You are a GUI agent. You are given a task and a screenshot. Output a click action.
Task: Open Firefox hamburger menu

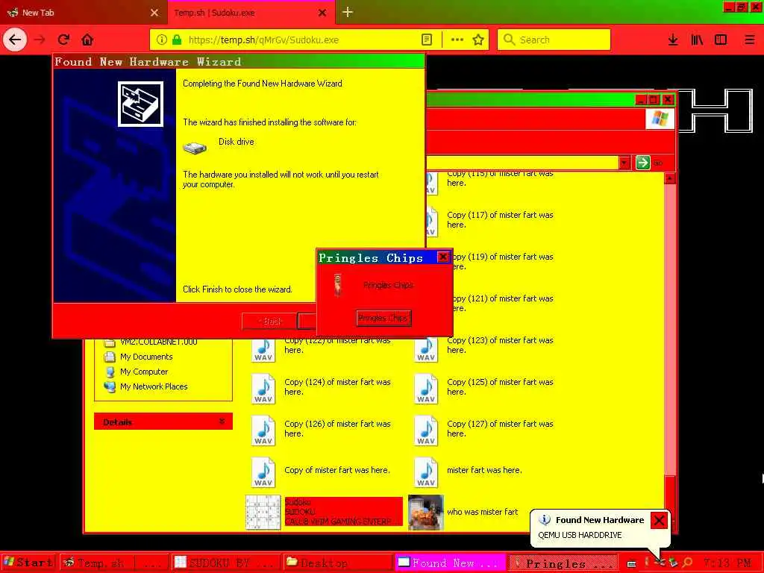pos(749,40)
